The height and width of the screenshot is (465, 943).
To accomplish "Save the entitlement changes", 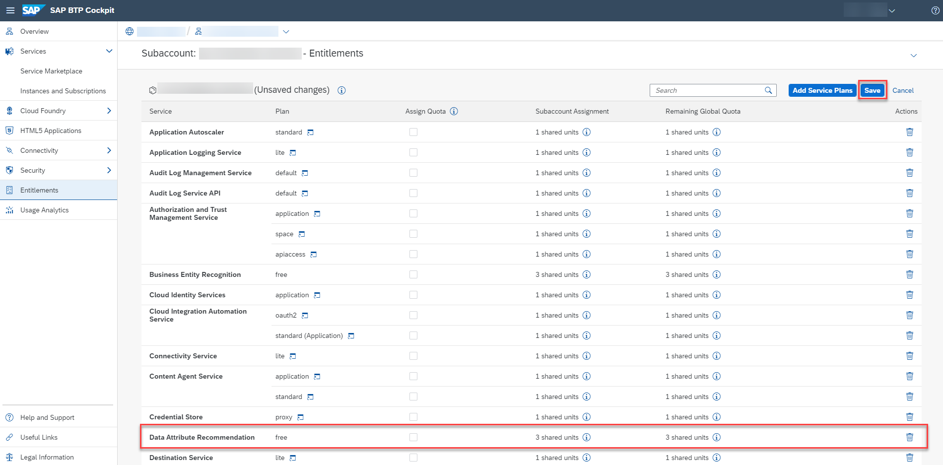I will (x=873, y=90).
